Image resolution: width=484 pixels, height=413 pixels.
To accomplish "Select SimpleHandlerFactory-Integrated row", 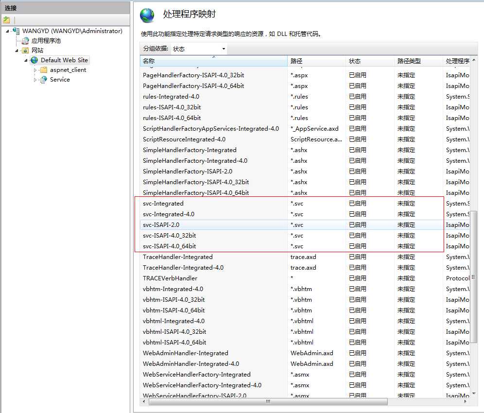I will (305, 150).
